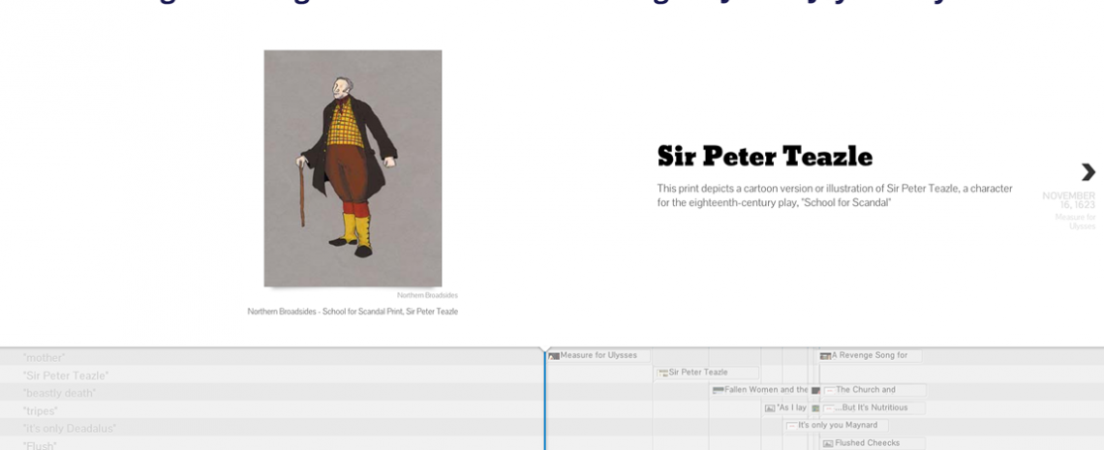Click the picture icon on Flushed Cheecks marker
Image resolution: width=1104 pixels, height=450 pixels.
click(827, 443)
